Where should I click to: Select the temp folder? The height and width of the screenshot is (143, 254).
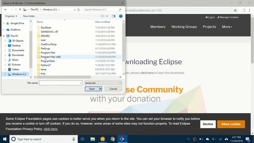point(44,70)
